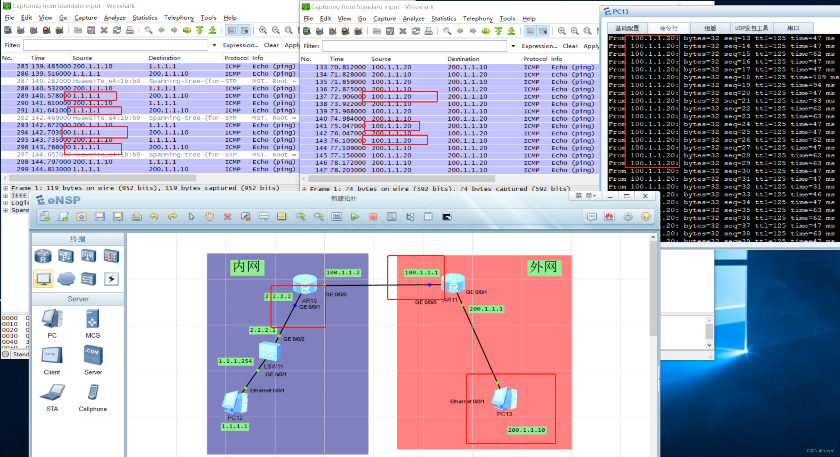The height and width of the screenshot is (457, 840).
Task: Open left Wireshark filter dropdown arrow
Action: coord(214,45)
